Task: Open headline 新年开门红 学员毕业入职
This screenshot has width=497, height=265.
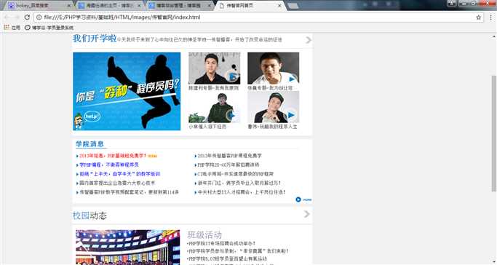Action: click(239, 183)
